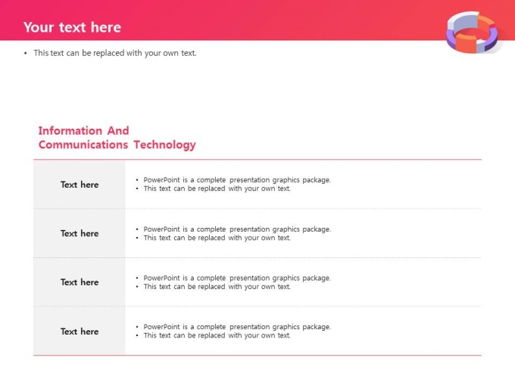Click first row 'This text can be replaced' line
Image resolution: width=515 pixels, height=386 pixels.
(x=217, y=188)
